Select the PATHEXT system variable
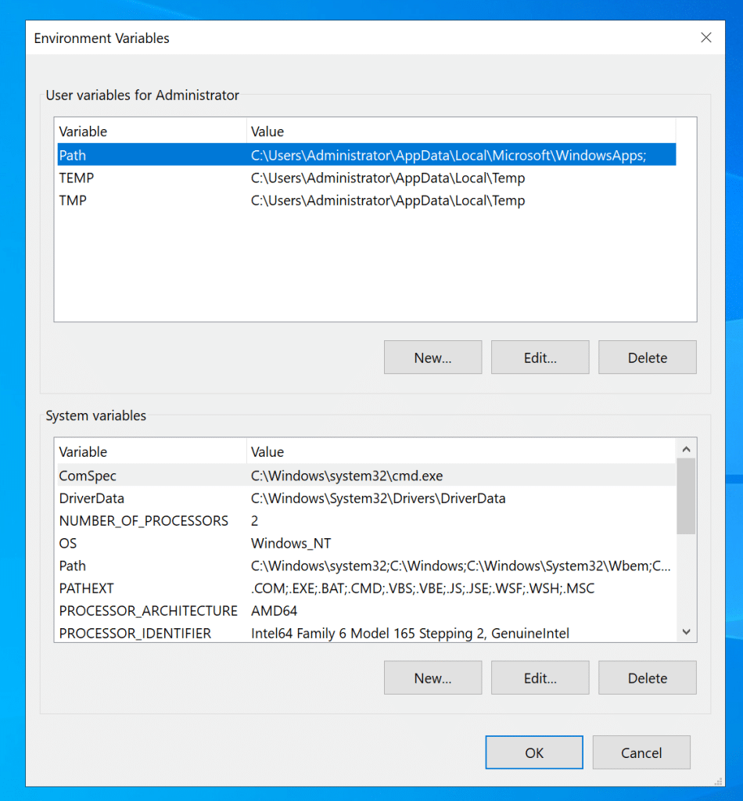 [x=86, y=588]
